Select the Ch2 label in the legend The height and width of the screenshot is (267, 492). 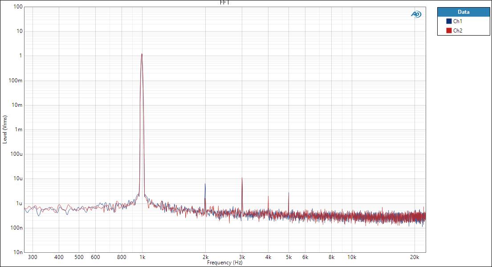point(458,31)
